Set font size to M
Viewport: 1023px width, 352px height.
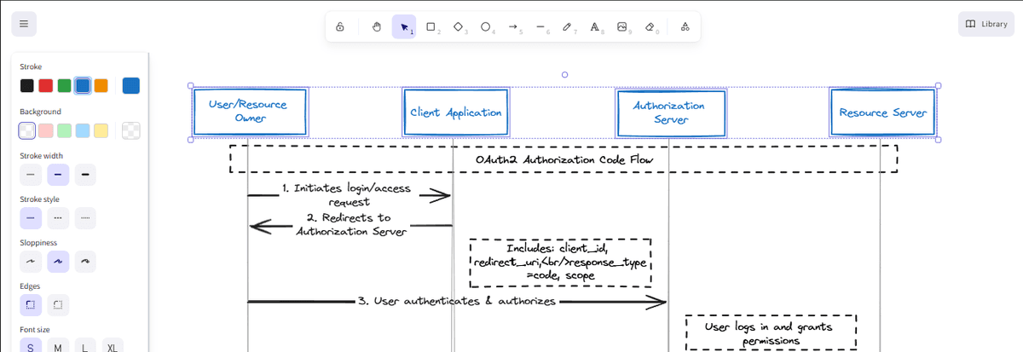coord(58,347)
